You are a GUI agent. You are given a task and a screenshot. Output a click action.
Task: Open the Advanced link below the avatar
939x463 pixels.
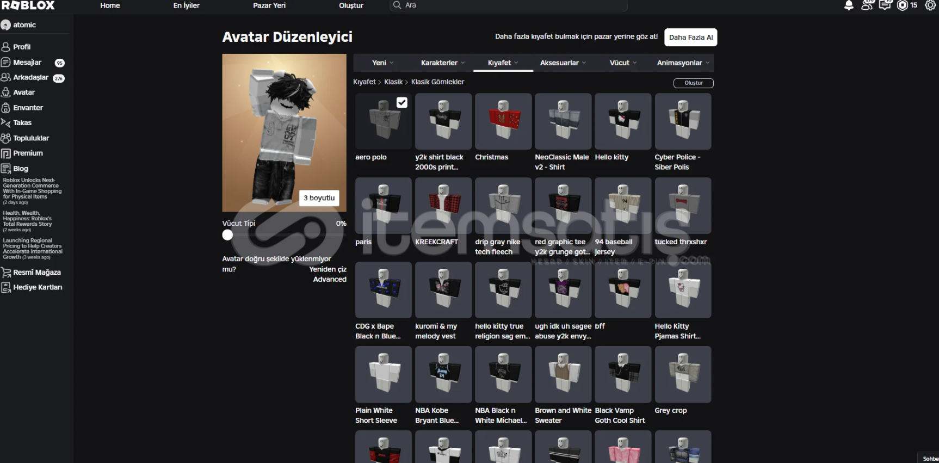tap(330, 279)
